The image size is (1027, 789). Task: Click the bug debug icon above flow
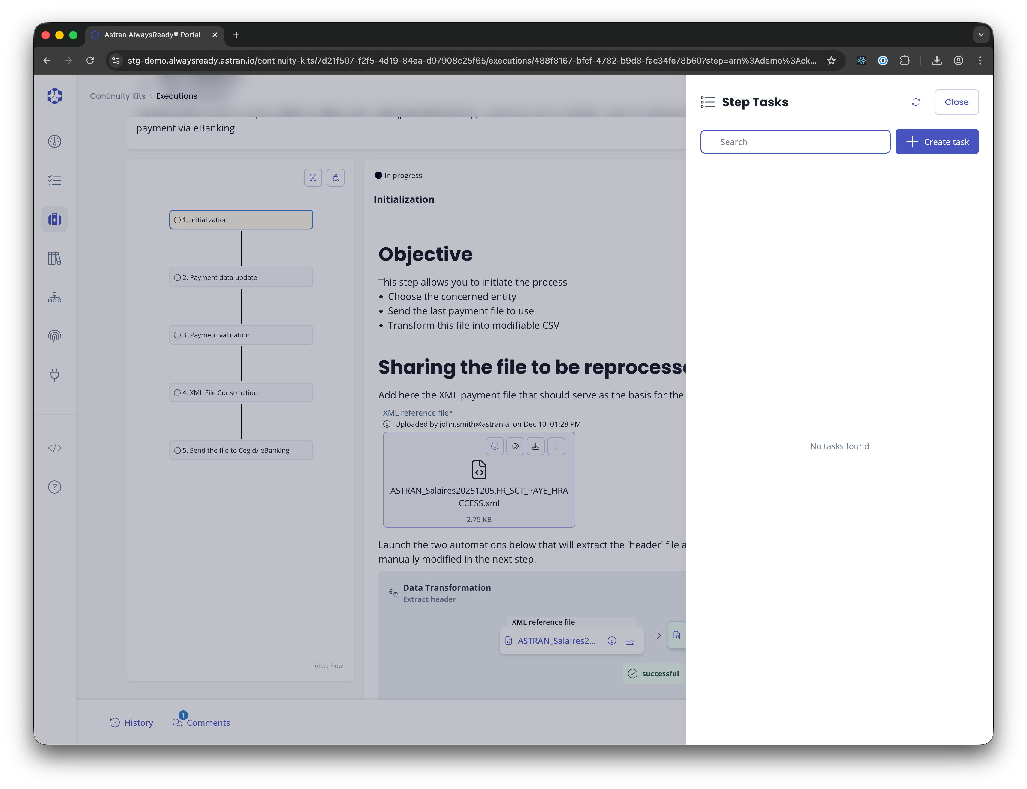click(336, 178)
